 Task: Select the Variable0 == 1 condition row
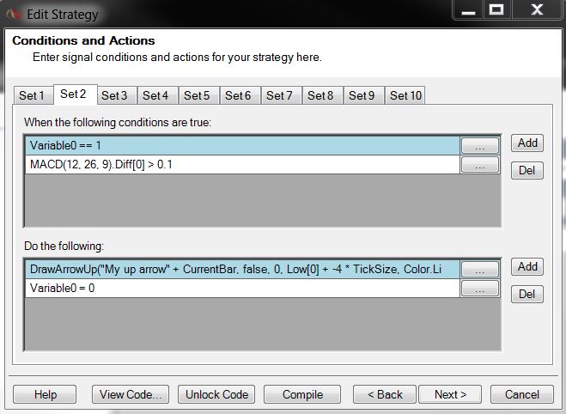coord(242,145)
